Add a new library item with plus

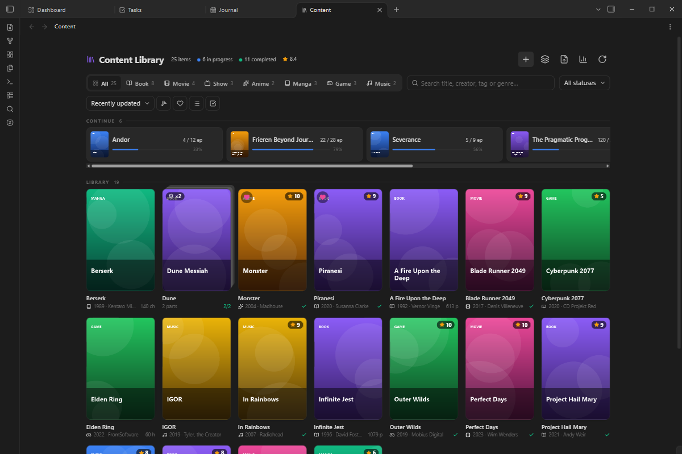click(x=526, y=59)
